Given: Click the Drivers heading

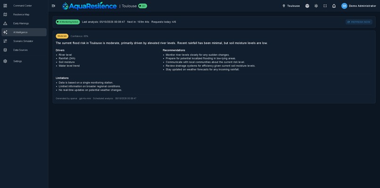Looking at the screenshot, I should 60,50.
